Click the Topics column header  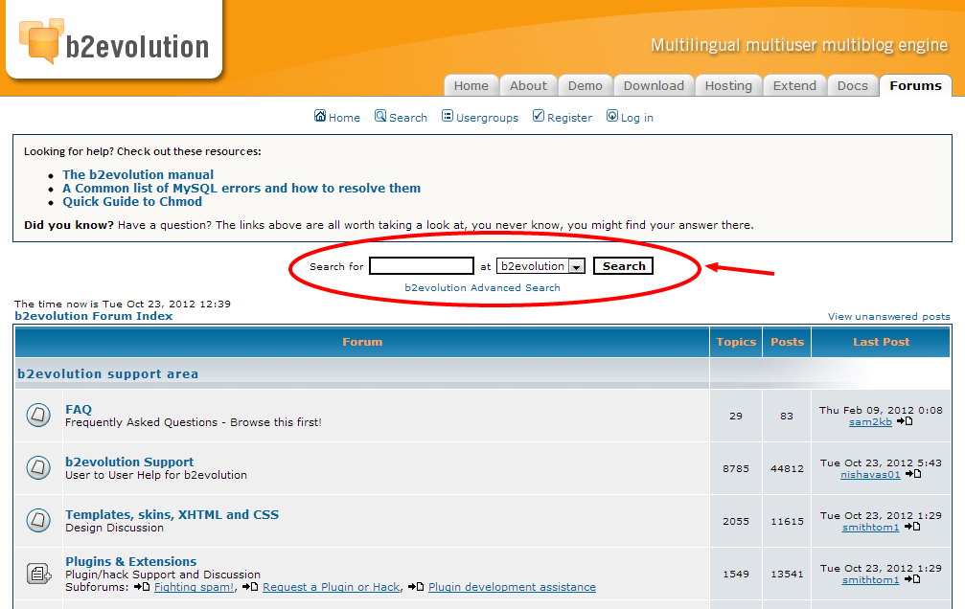click(x=736, y=342)
